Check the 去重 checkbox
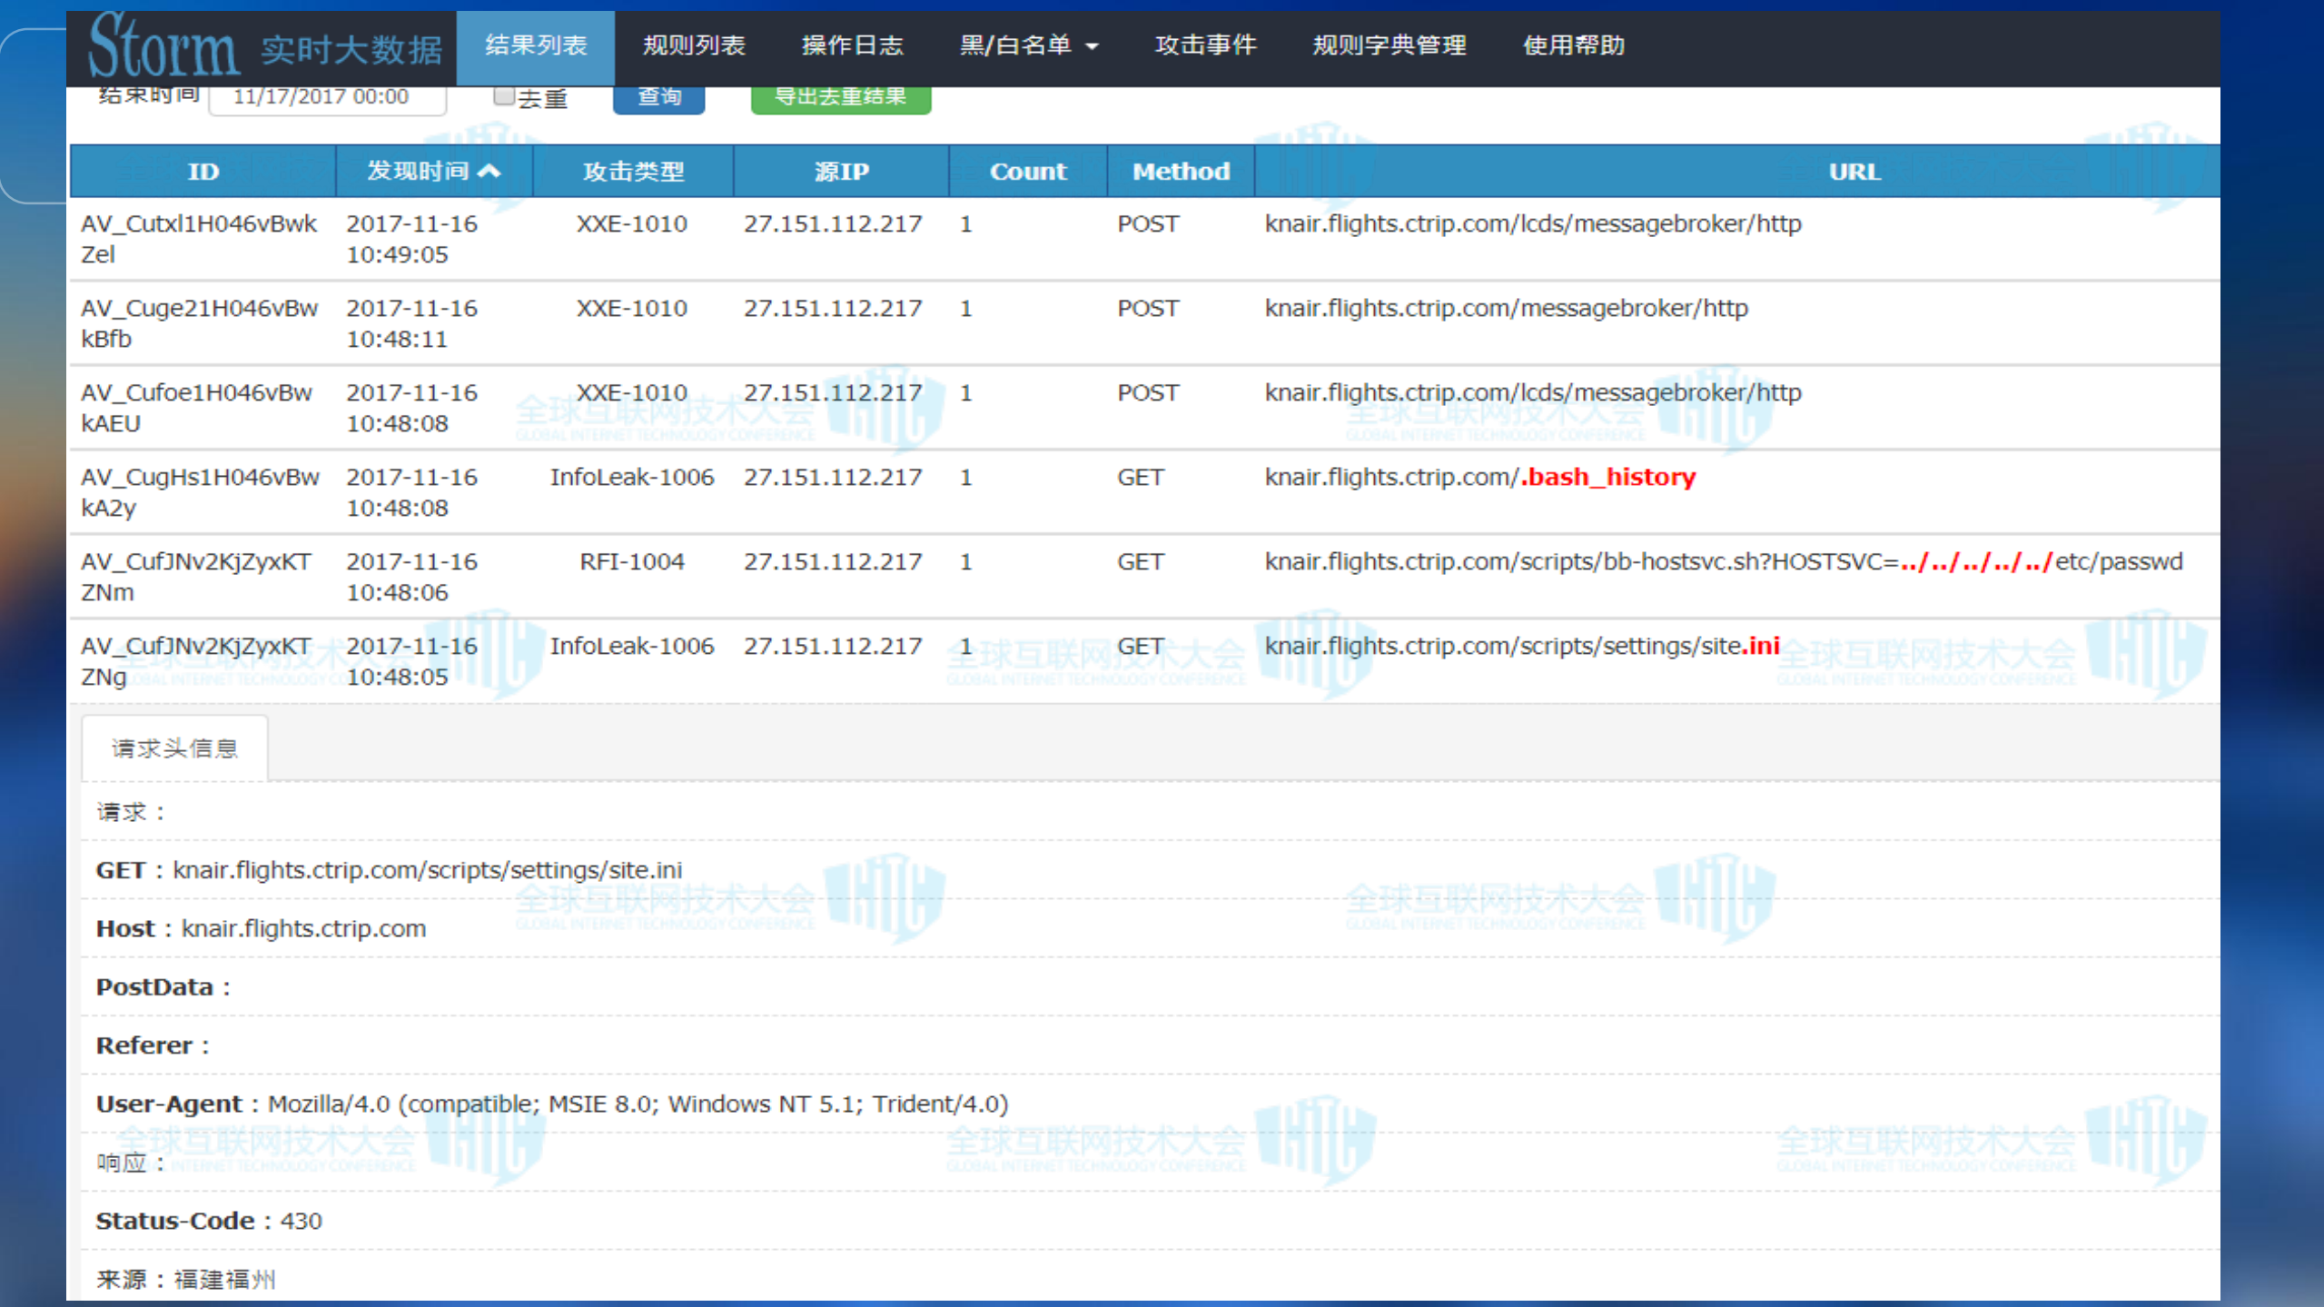2324x1307 pixels. (x=503, y=94)
